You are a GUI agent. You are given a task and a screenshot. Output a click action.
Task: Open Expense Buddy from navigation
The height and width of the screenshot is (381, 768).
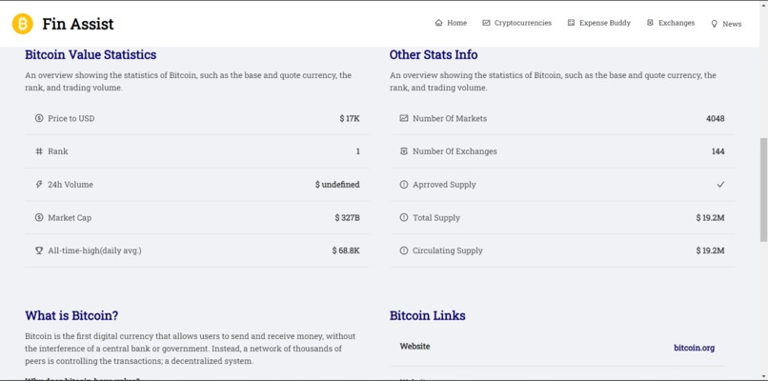(605, 23)
